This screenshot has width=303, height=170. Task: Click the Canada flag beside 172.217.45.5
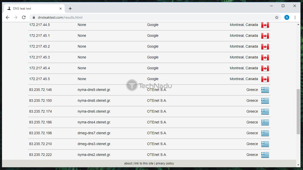tap(265, 79)
